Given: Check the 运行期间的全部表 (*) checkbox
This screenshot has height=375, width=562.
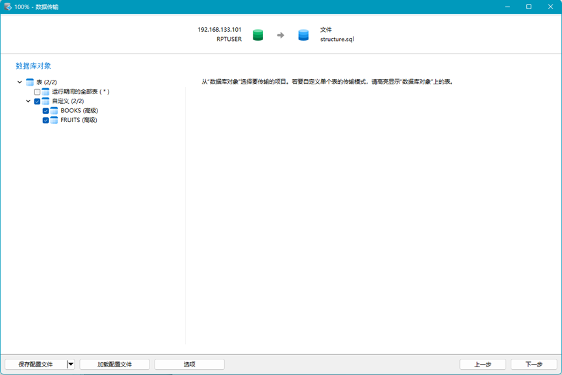Looking at the screenshot, I should click(x=37, y=92).
